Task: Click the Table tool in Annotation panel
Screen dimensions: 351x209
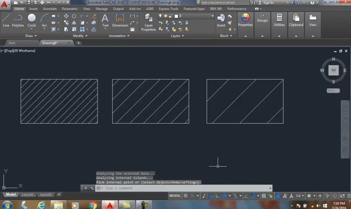Action: click(133, 29)
